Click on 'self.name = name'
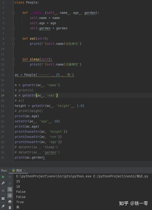This screenshot has height=210, width=152. point(45,18)
